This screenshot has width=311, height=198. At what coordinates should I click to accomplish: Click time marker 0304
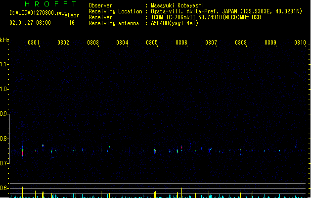pyautogui.click(x=122, y=43)
